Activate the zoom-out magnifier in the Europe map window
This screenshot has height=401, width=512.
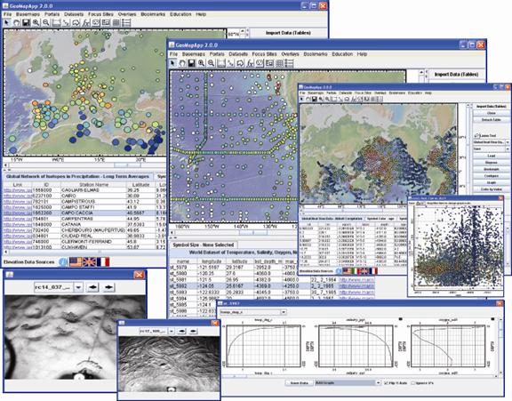point(45,22)
